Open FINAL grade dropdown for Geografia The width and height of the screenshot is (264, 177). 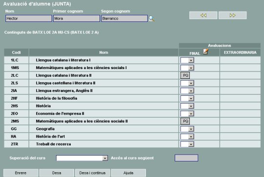[187, 129]
